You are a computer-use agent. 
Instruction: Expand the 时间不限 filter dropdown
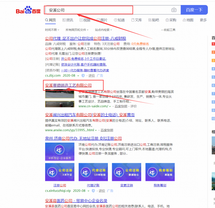(x=52, y=30)
